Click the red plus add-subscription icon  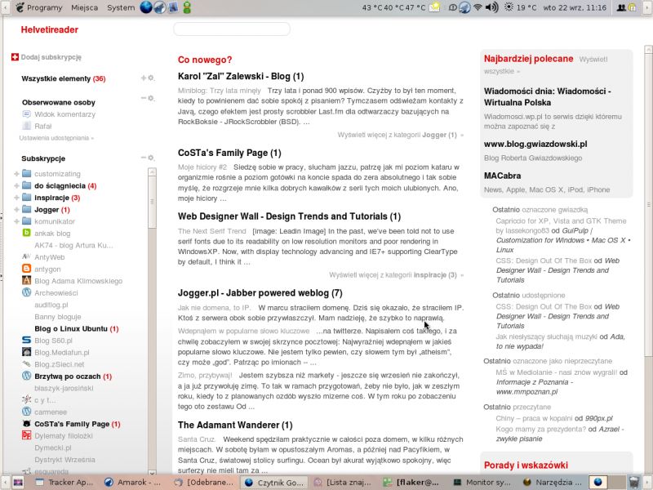(x=15, y=57)
